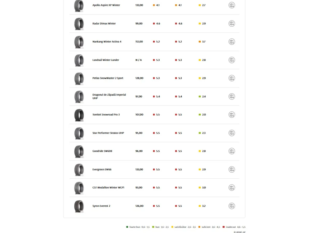Open the Dragonul de Zăpadă Imperial UHP tire name
The height and width of the screenshot is (233, 311).
click(109, 96)
